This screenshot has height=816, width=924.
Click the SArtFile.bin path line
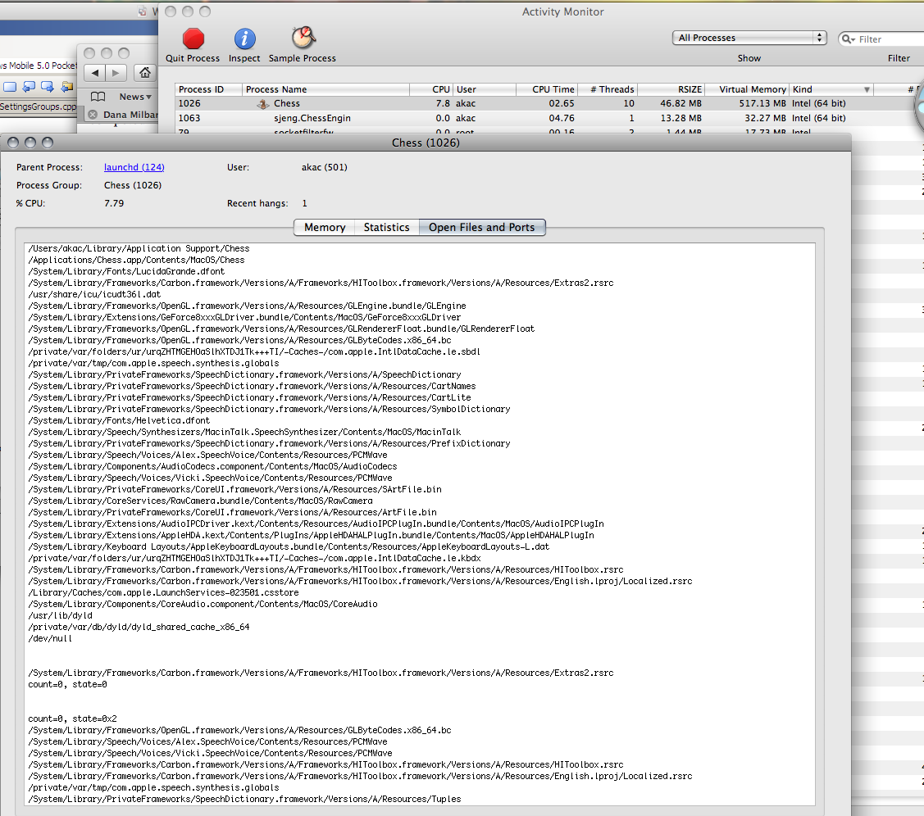(x=234, y=489)
